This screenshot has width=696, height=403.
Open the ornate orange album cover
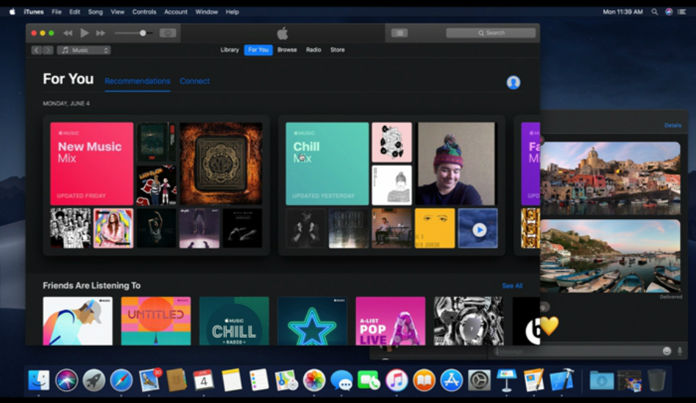click(x=221, y=164)
